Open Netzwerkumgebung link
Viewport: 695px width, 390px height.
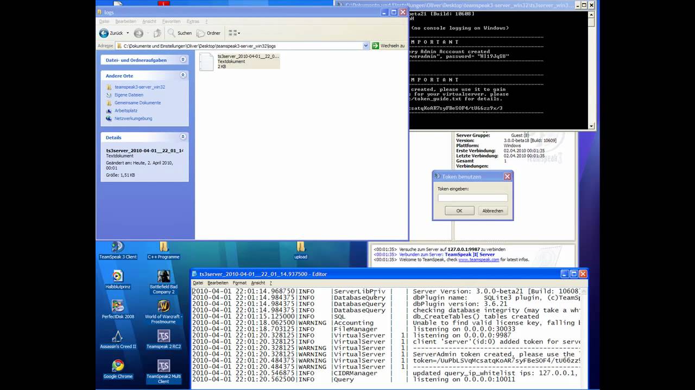tap(133, 118)
